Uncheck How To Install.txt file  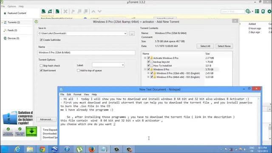pos(148,65)
